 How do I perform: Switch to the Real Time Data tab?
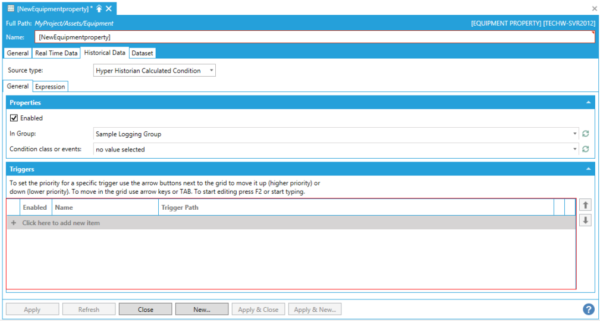click(x=56, y=53)
